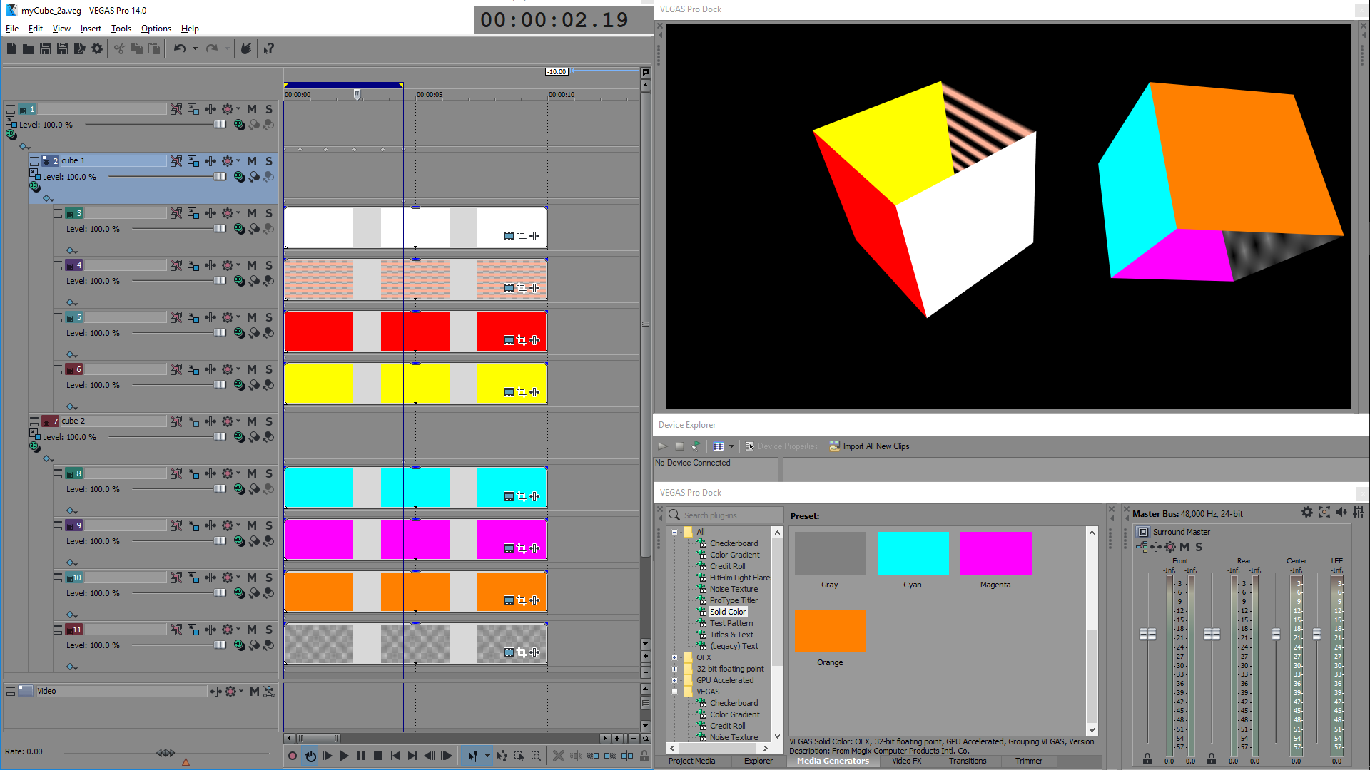Open the Undo history dropdown arrow
1370x770 pixels.
coord(195,48)
